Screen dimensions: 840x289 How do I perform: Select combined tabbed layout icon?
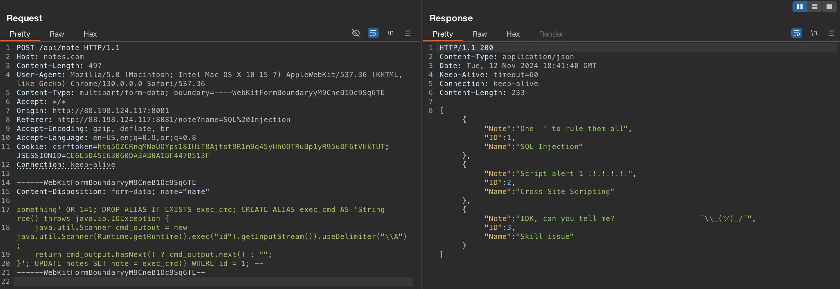tap(829, 6)
